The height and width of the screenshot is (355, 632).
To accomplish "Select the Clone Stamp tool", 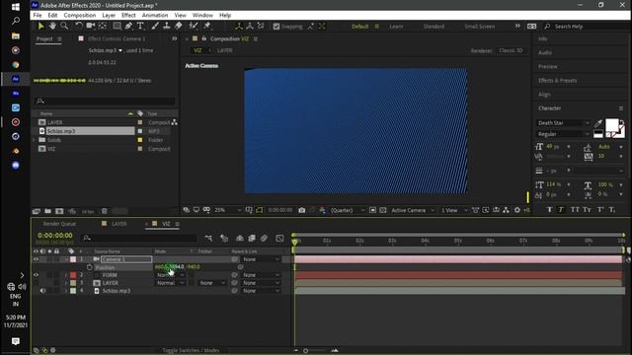I will pos(167,27).
